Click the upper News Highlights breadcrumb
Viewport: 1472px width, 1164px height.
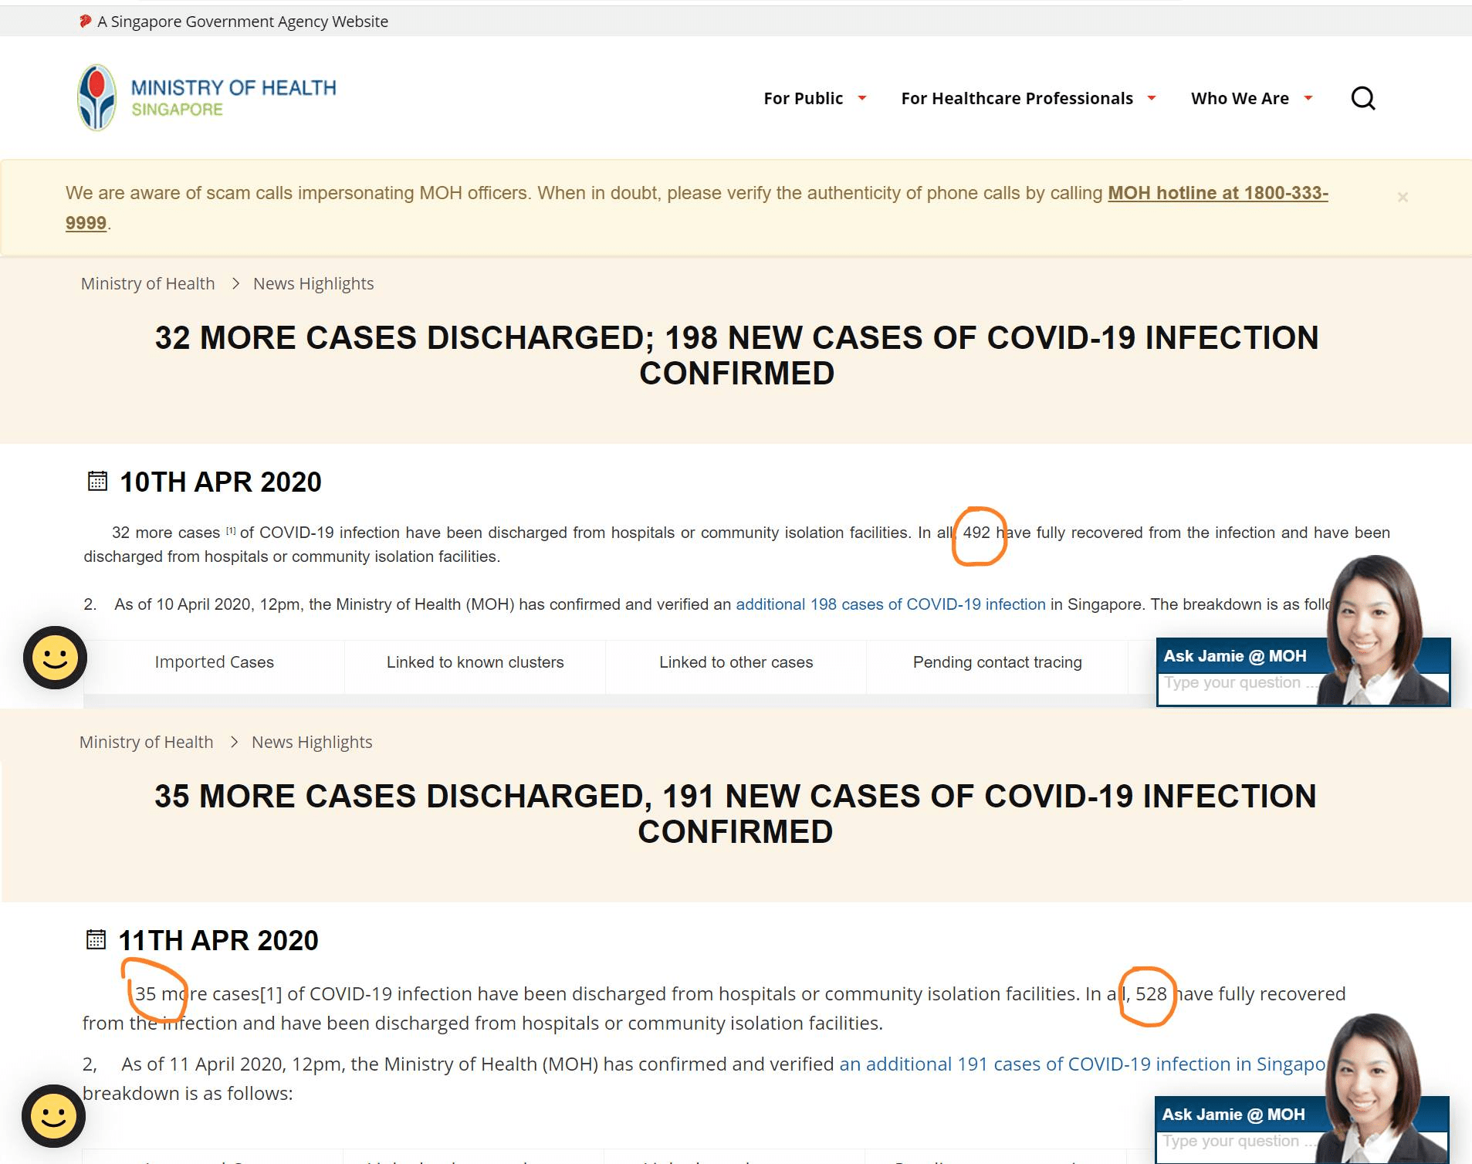click(x=313, y=283)
